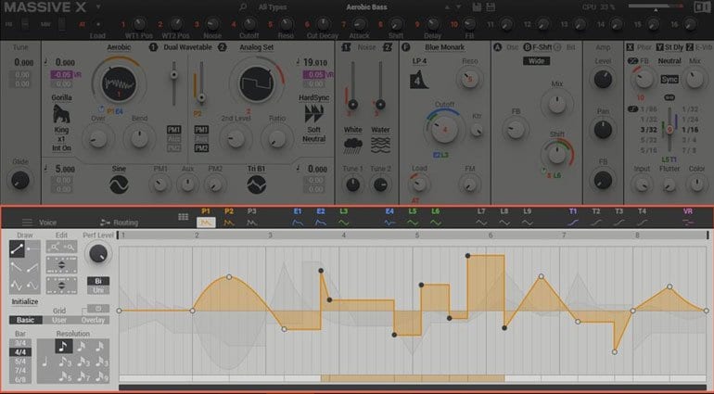Select the P2 performer tab

pyautogui.click(x=229, y=217)
